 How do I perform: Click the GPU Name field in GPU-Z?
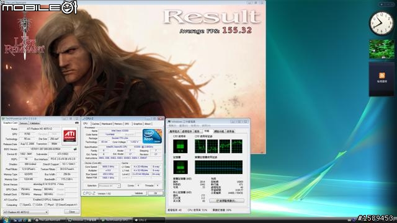[39, 129]
